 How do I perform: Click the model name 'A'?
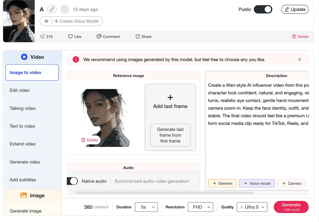[42, 9]
